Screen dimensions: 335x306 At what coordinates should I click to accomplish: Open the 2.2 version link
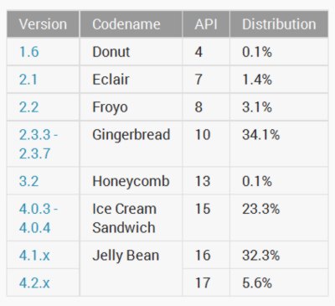pos(28,107)
